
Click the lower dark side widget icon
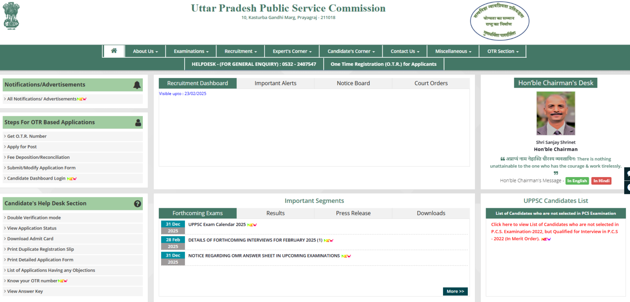coord(627,187)
